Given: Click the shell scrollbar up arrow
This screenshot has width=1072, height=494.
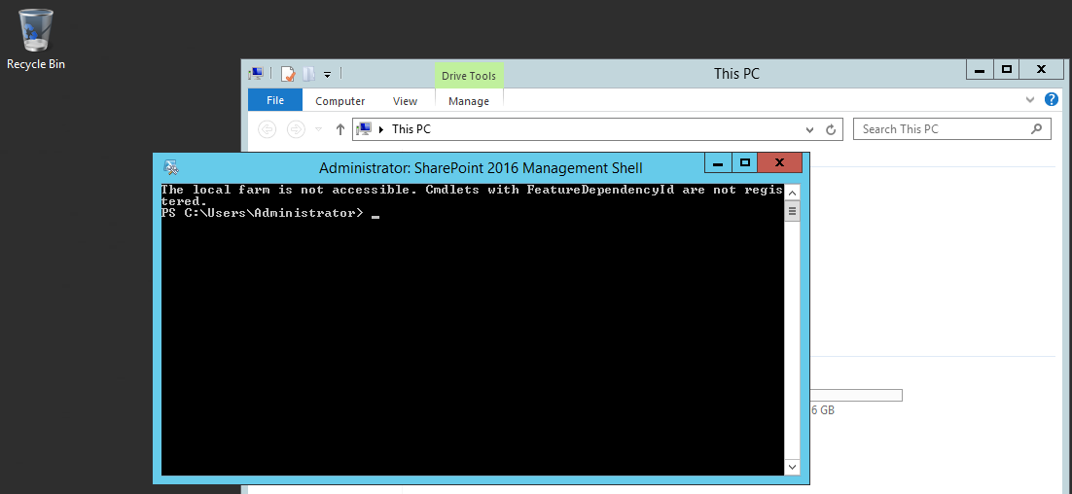Looking at the screenshot, I should [x=793, y=192].
